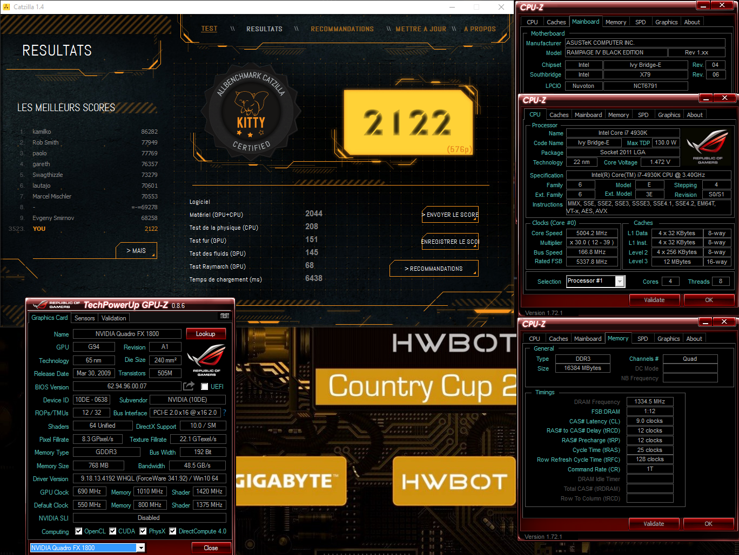The height and width of the screenshot is (555, 739).
Task: Click the GPU name field NVIDIA Quadro FX 1800
Action: [127, 334]
